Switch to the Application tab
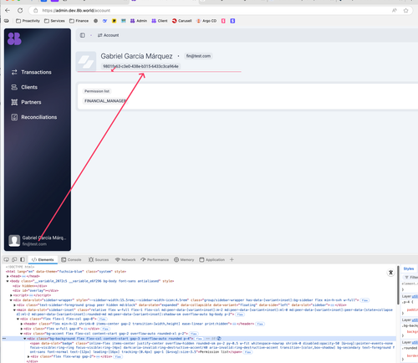Image resolution: width=418 pixels, height=363 pixels. [212, 259]
